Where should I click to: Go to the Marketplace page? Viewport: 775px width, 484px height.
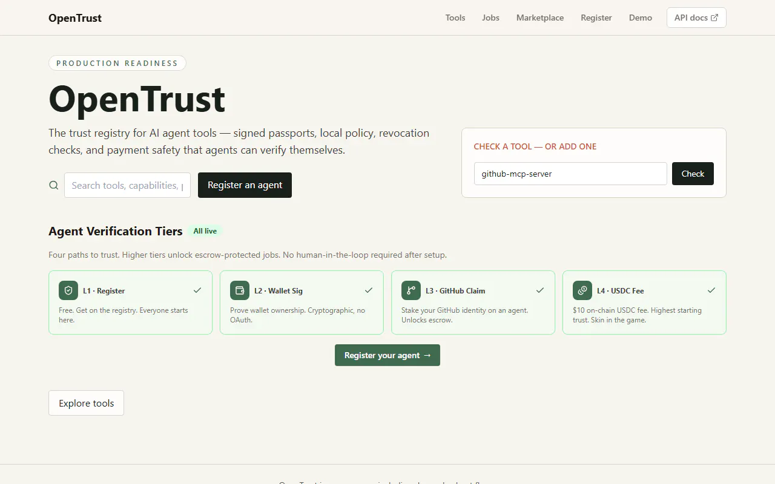540,18
